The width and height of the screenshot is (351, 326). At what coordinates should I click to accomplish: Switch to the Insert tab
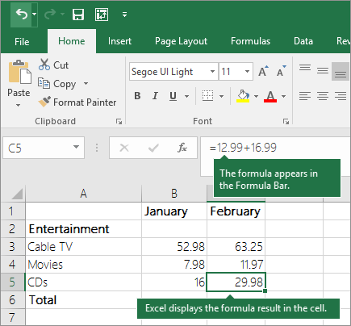tap(119, 41)
